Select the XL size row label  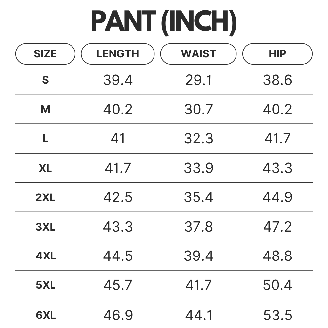point(45,168)
